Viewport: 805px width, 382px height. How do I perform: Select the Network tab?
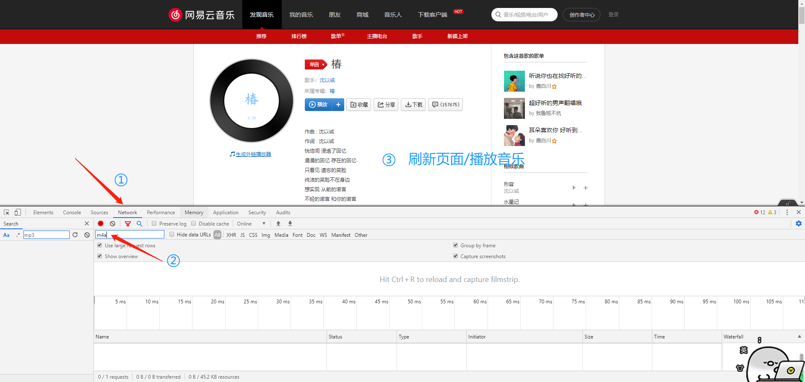point(127,212)
